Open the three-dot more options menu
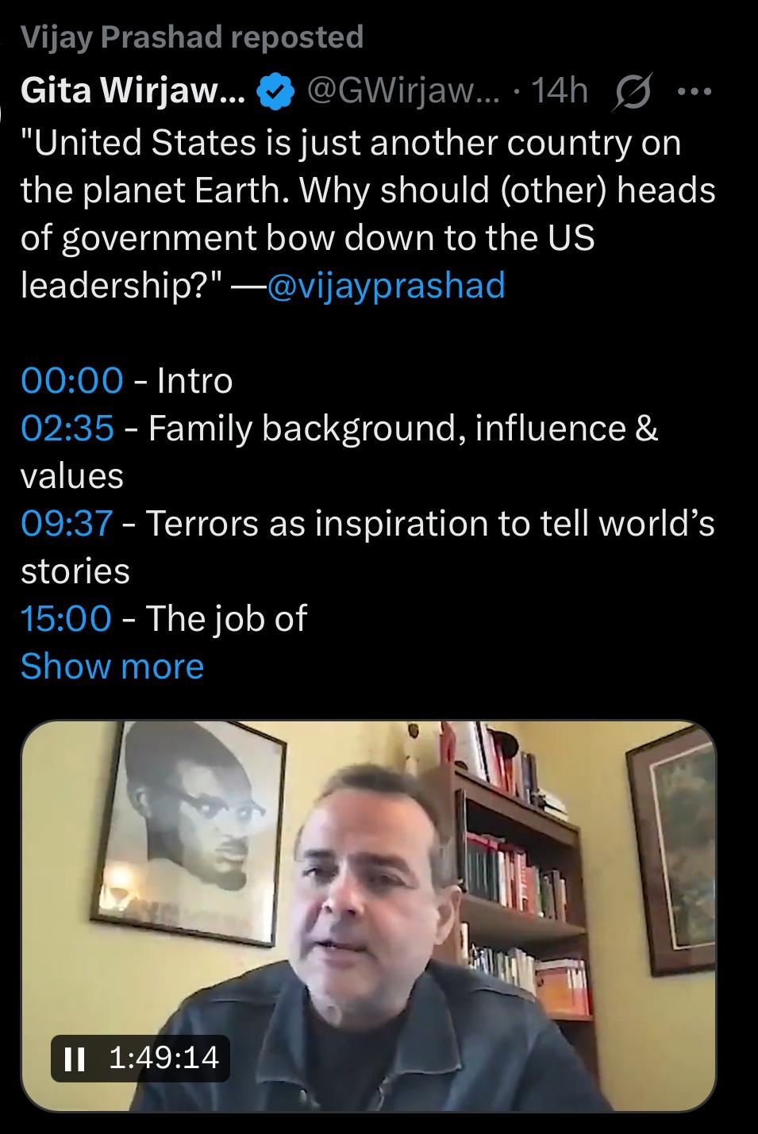 (x=695, y=92)
